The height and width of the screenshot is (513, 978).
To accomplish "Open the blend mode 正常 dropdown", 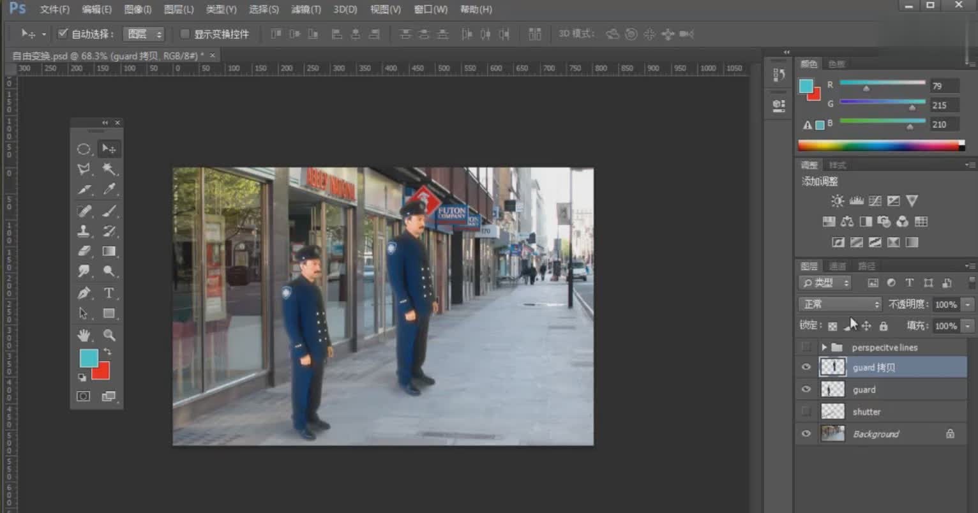I will point(840,304).
